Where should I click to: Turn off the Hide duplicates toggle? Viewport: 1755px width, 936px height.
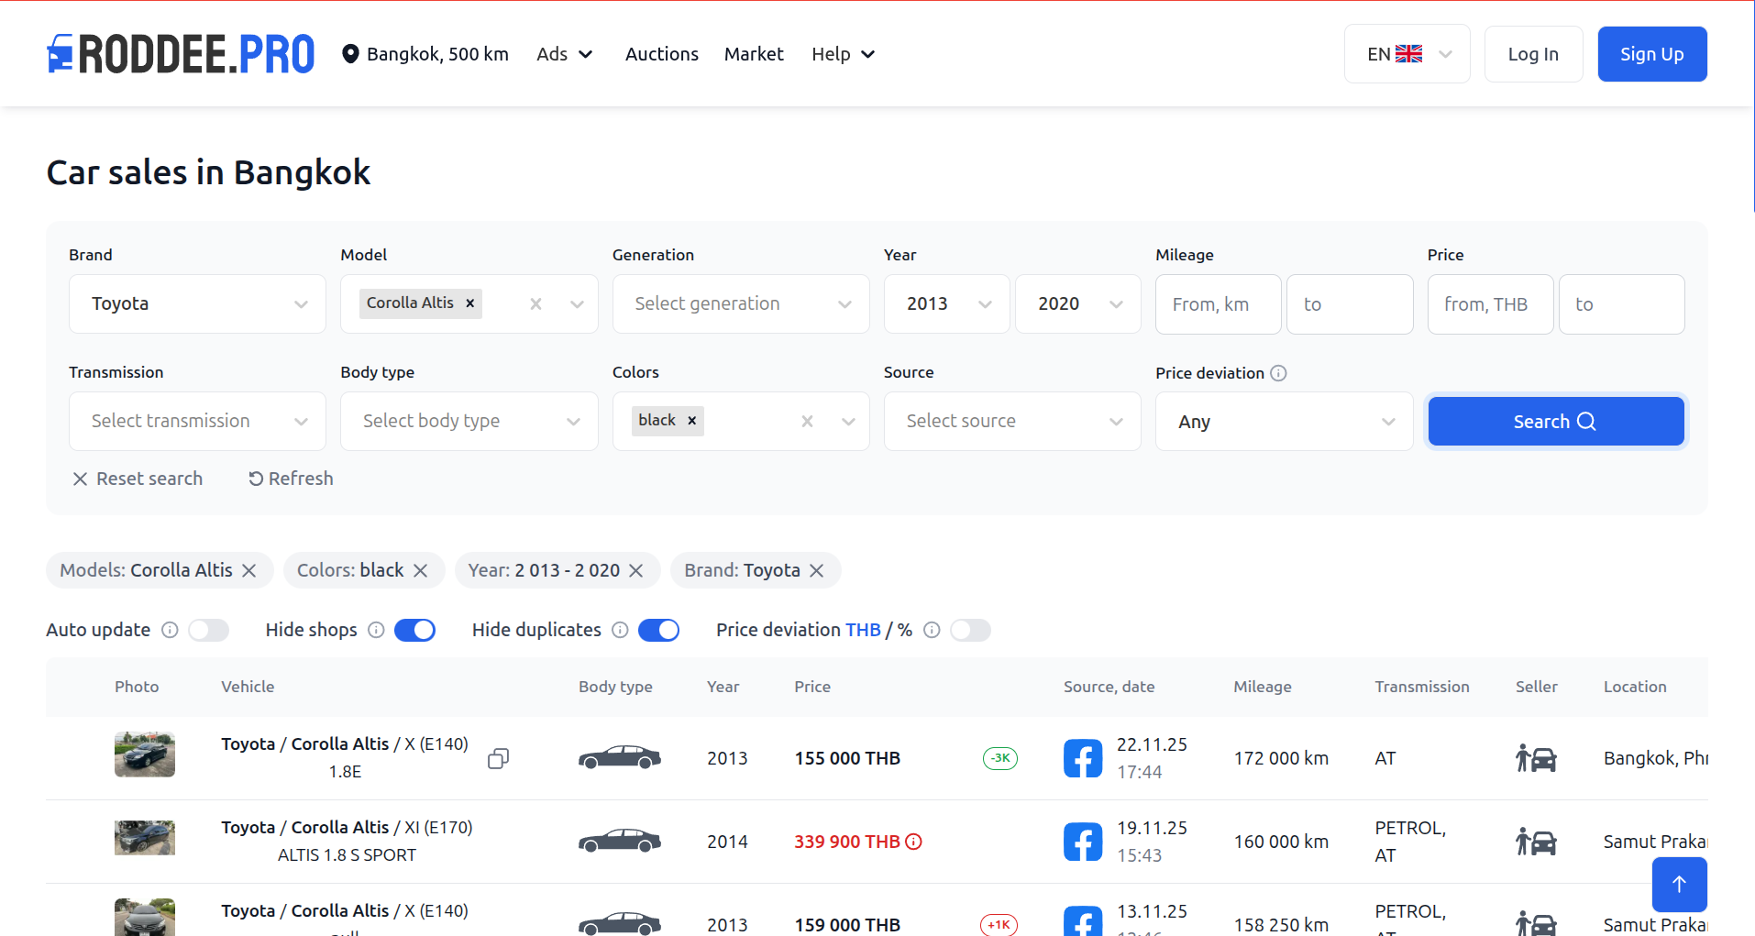658,630
